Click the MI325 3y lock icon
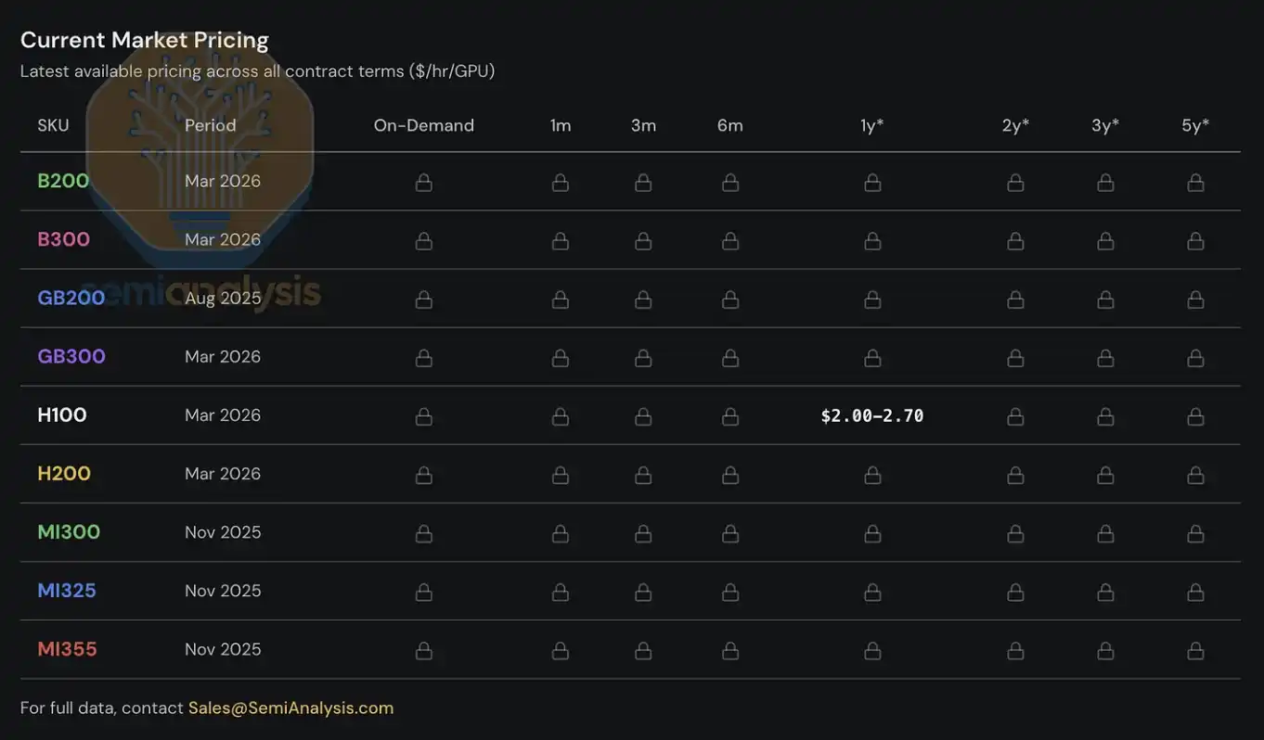The width and height of the screenshot is (1264, 740). point(1105,592)
